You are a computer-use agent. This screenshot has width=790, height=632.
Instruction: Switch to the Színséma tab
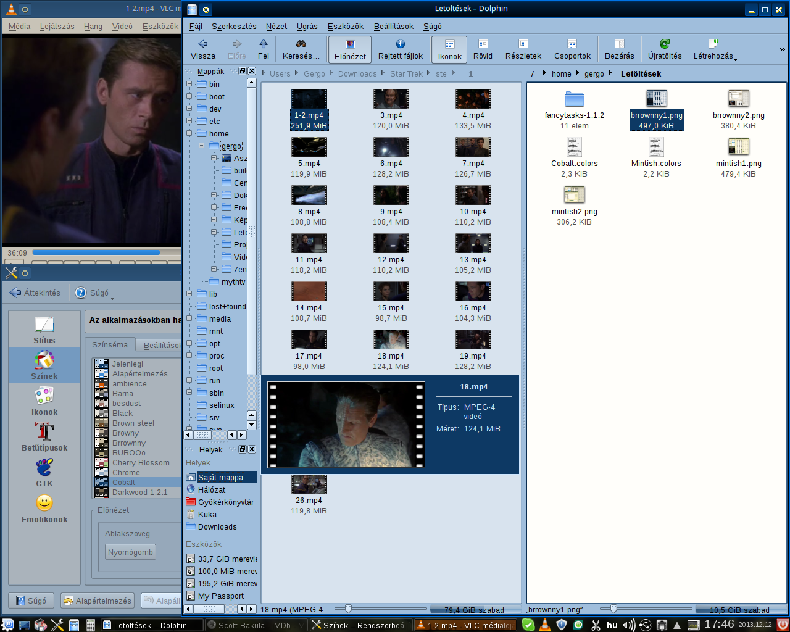point(110,345)
